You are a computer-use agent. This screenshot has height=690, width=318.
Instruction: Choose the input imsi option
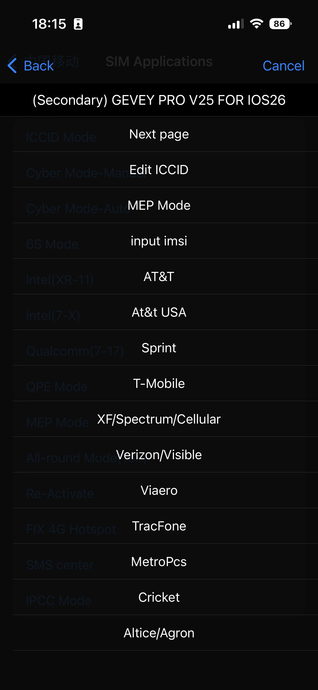159,241
